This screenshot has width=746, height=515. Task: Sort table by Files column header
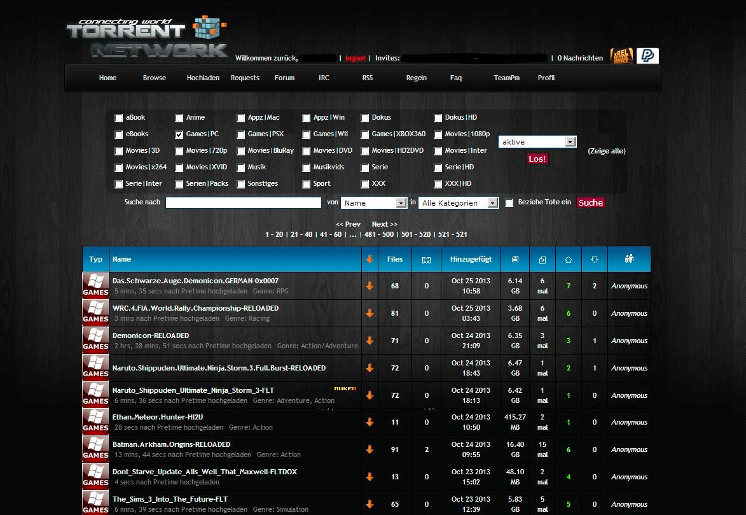point(395,259)
